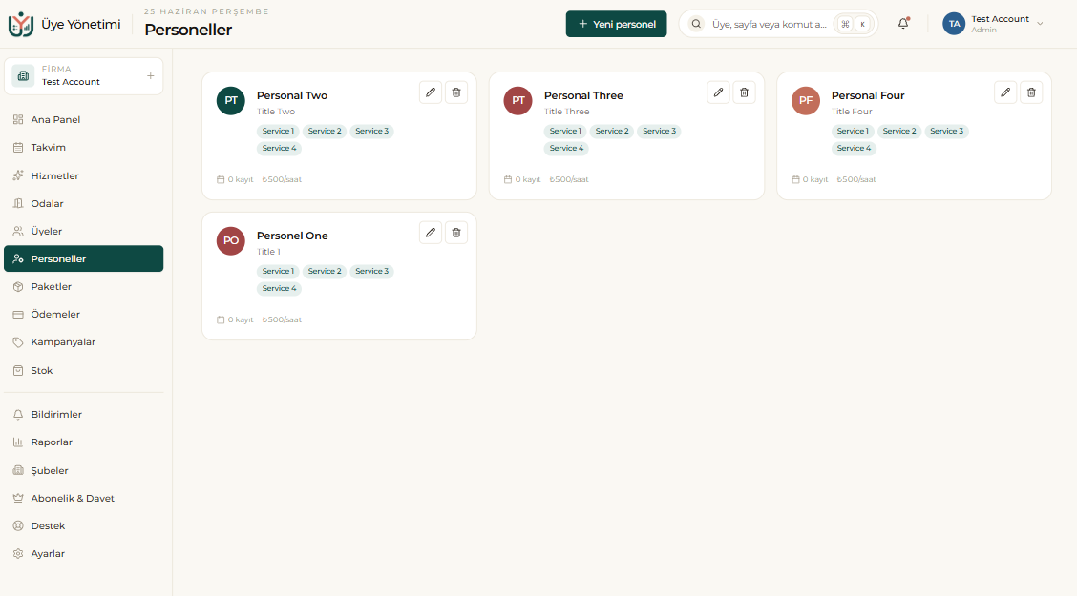Click the pencil icon on Personal Four card

click(x=1005, y=92)
